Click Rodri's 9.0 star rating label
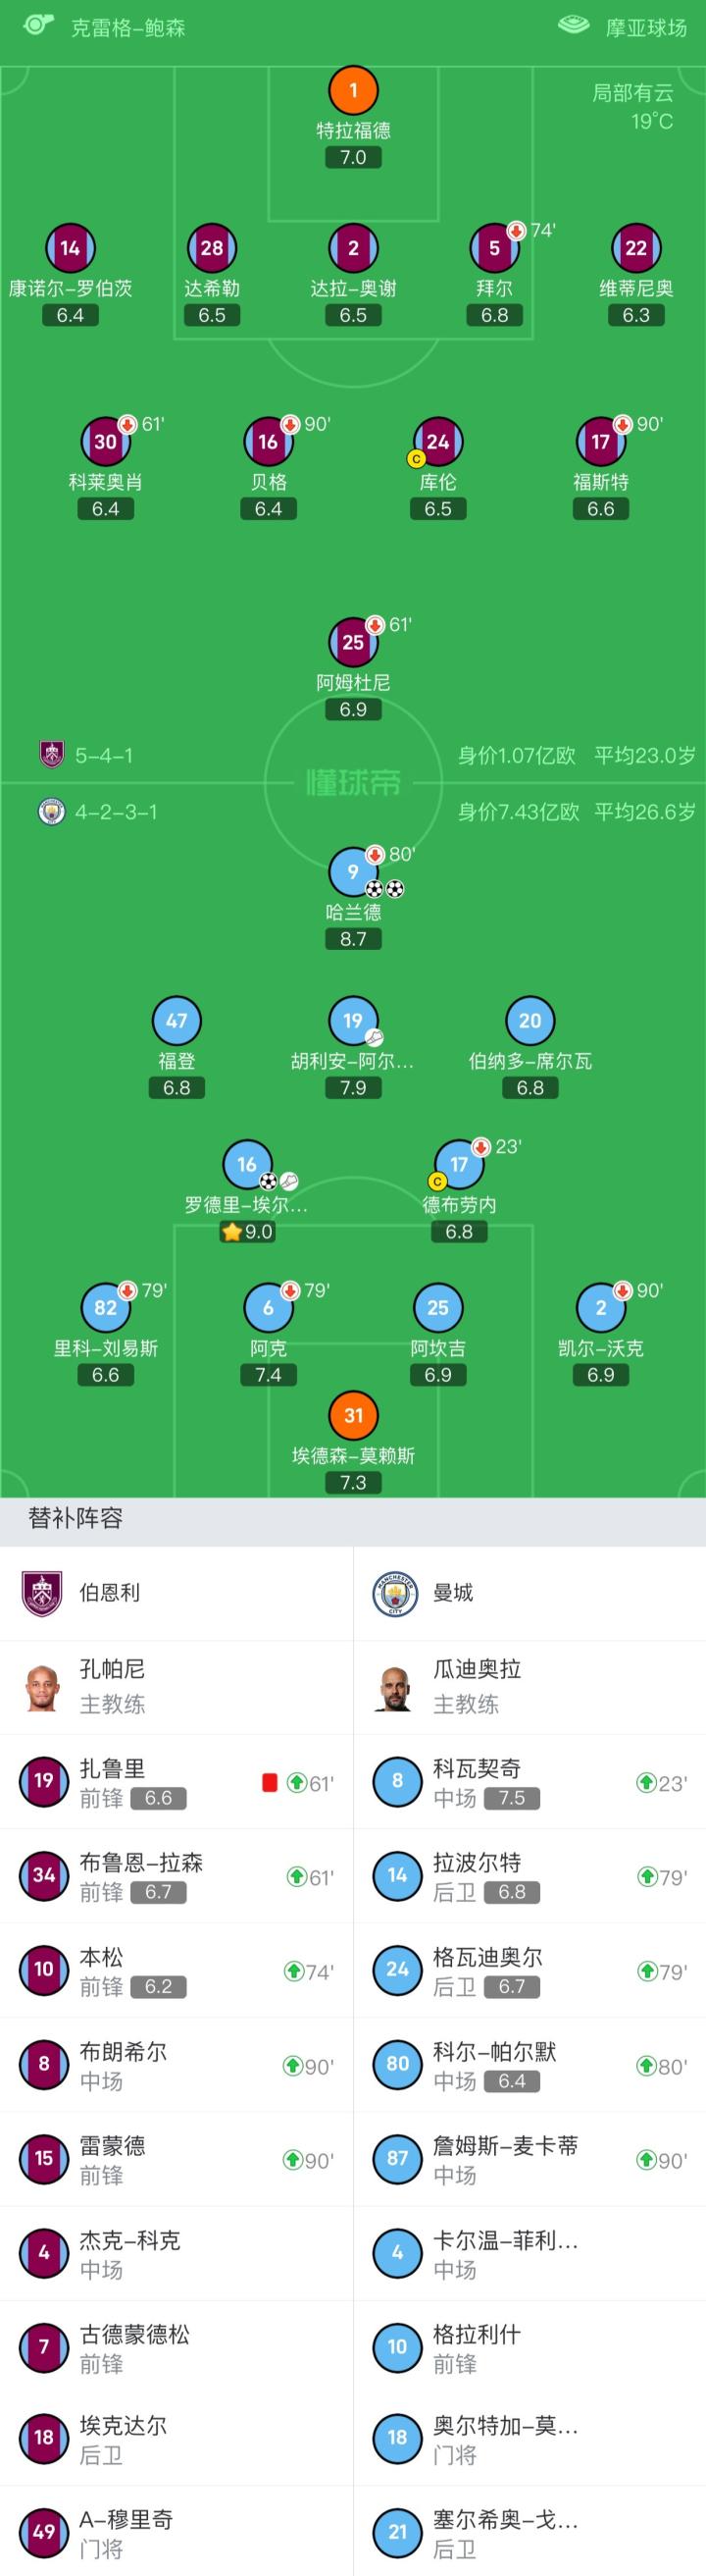This screenshot has height=2576, width=706. tap(248, 1232)
